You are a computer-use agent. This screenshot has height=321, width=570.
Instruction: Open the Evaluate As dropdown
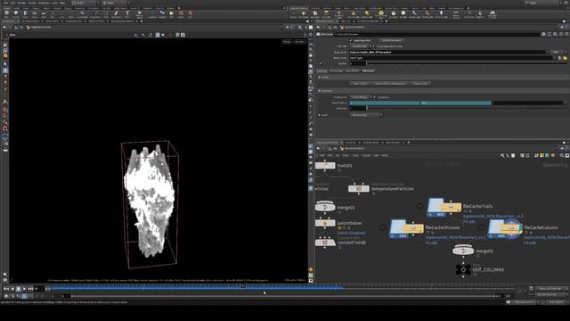click(360, 97)
